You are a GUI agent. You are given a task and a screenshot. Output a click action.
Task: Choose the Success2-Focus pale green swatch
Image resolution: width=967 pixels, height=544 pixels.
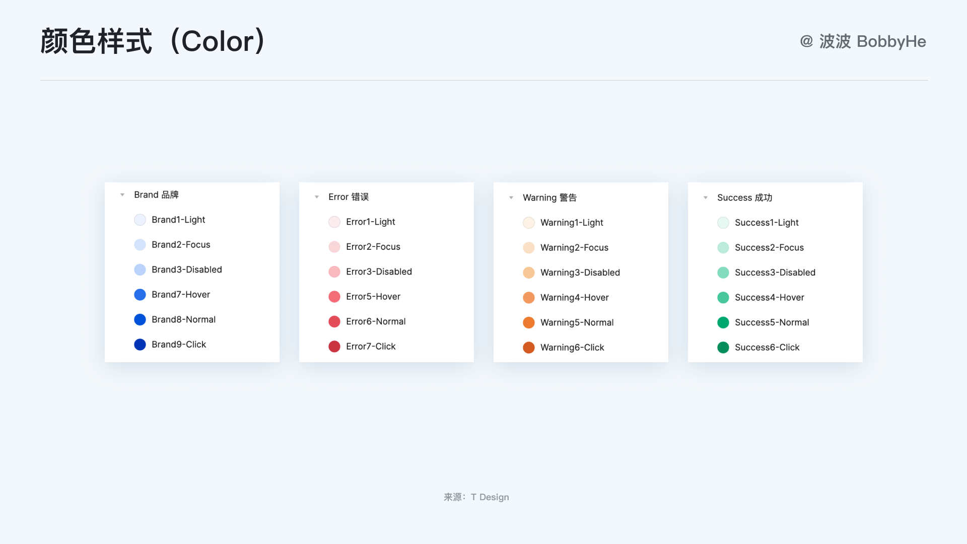723,248
